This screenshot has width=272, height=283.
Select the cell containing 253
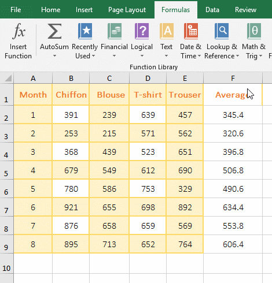click(x=71, y=133)
